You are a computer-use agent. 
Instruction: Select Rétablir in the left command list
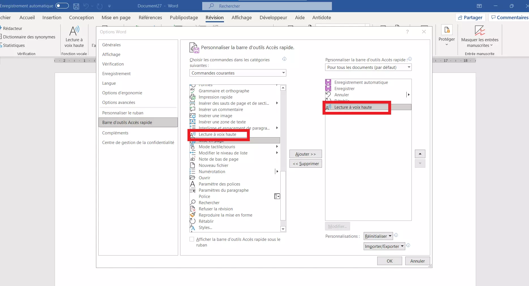click(235, 221)
